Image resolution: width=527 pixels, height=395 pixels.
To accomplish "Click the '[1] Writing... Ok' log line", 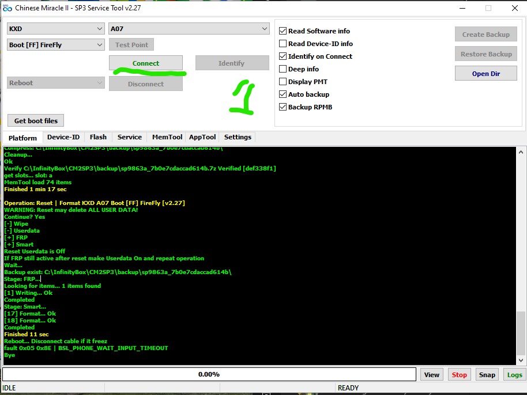I will pos(28,293).
